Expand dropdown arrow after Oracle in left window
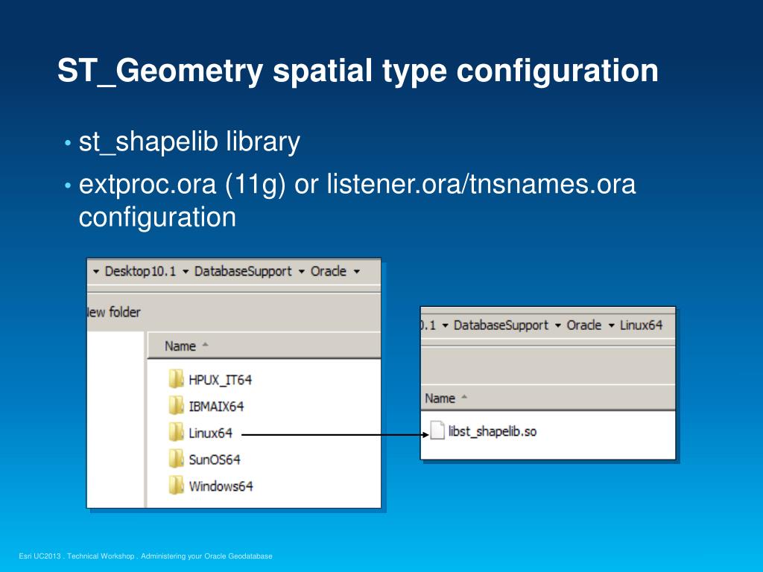The image size is (763, 572). click(357, 271)
